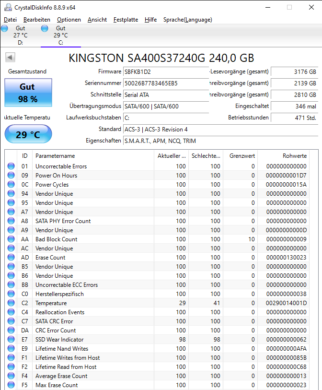Switch to the D: drive tab
This screenshot has width=322, height=390.
21,35
